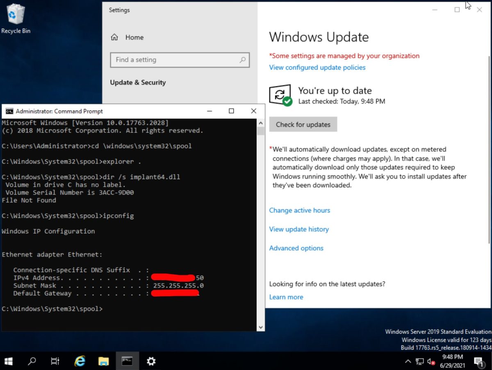Select the Update & Security section

(138, 82)
